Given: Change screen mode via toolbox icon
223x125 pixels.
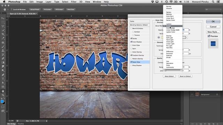Looking at the screenshot, I should 3,111.
